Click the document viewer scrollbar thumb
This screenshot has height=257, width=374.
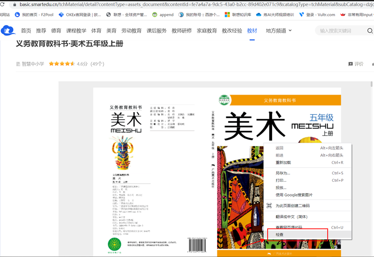pyautogui.click(x=371, y=84)
